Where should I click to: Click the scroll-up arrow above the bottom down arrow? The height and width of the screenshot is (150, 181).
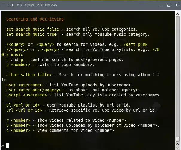coord(177,144)
